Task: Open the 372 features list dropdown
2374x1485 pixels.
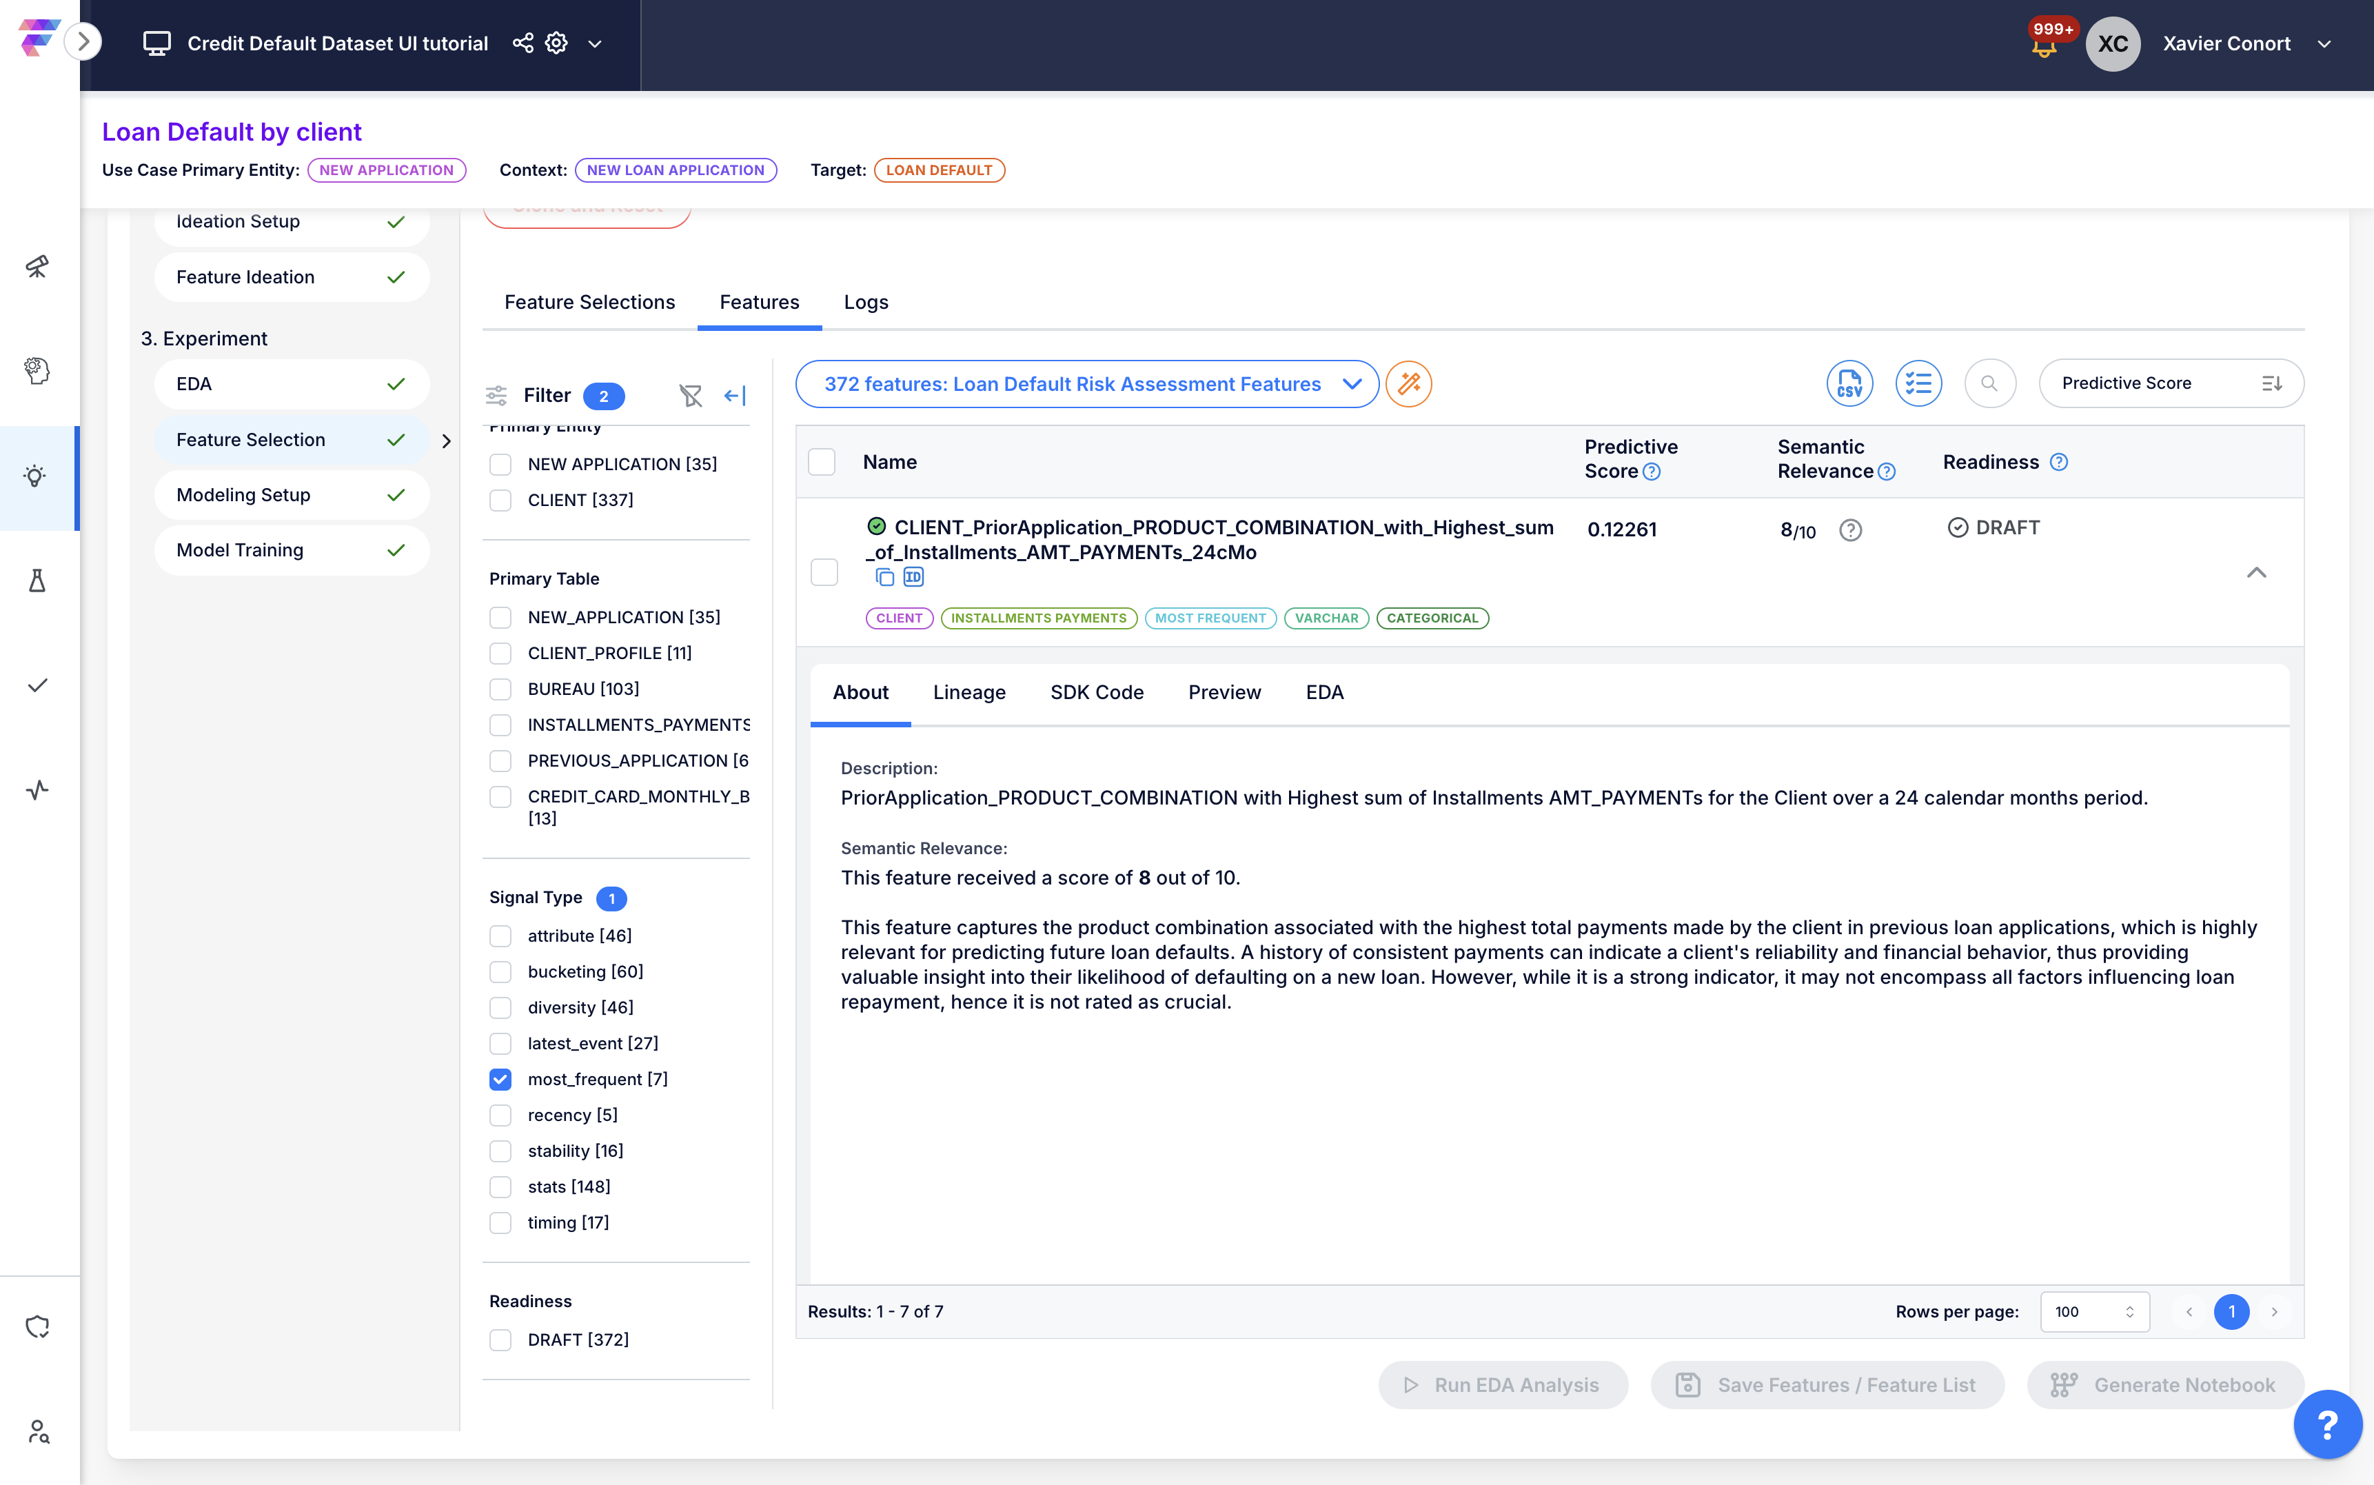Action: point(1087,384)
